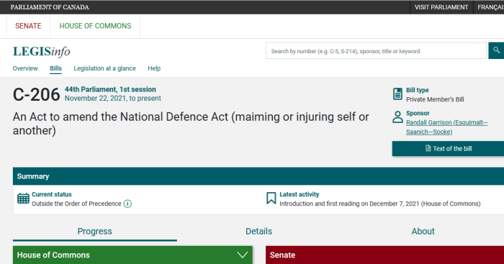
Task: Click the National Defence Act bill title
Action: [x=191, y=124]
